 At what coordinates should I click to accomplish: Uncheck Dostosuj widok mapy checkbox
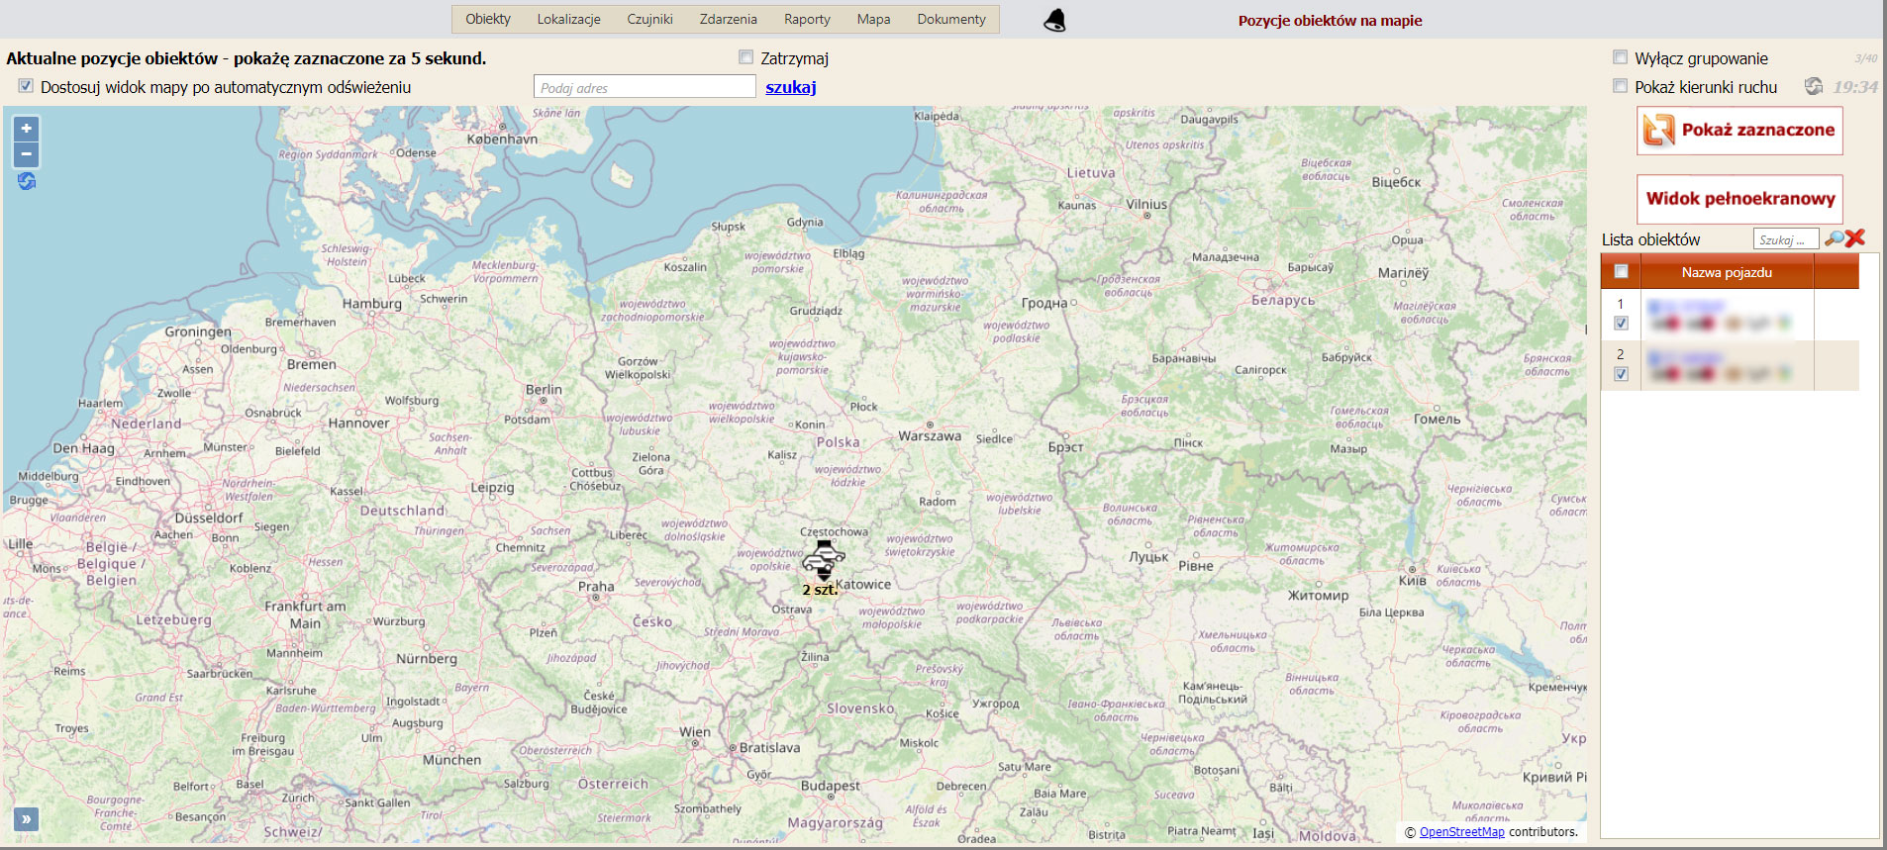[x=27, y=86]
